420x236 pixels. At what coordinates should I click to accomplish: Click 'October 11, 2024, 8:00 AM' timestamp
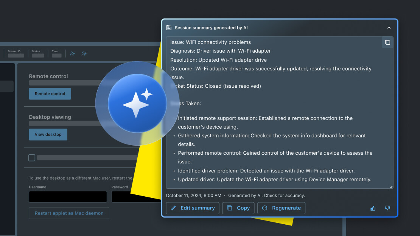pyautogui.click(x=194, y=196)
